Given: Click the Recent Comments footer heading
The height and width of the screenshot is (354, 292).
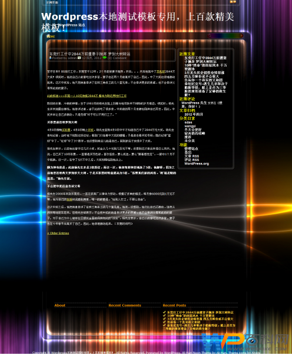Looking at the screenshot, I should click(x=125, y=305).
